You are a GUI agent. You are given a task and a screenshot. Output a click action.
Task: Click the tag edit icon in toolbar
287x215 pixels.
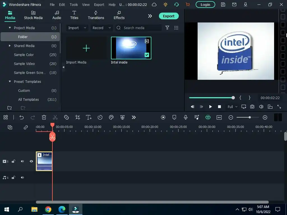[66, 117]
